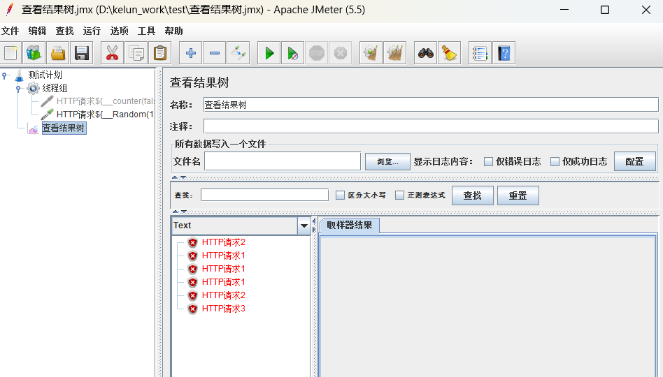Start test with no pauses icon
The width and height of the screenshot is (663, 377).
[x=292, y=53]
